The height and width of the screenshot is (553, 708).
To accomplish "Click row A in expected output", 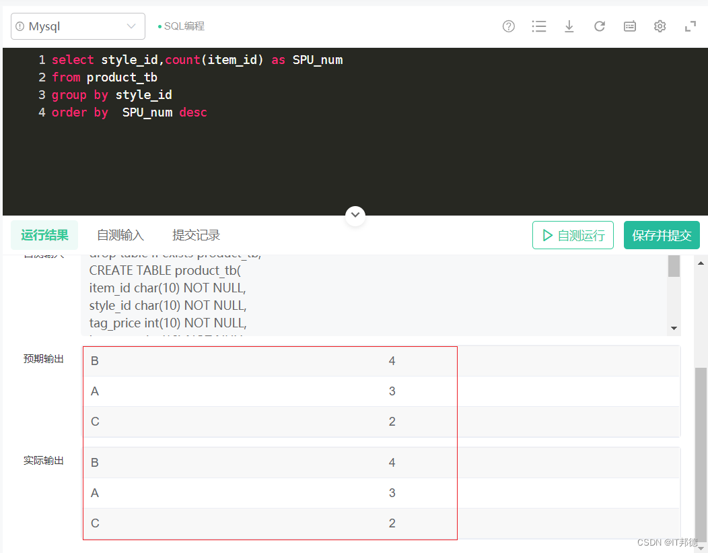I will coord(381,391).
